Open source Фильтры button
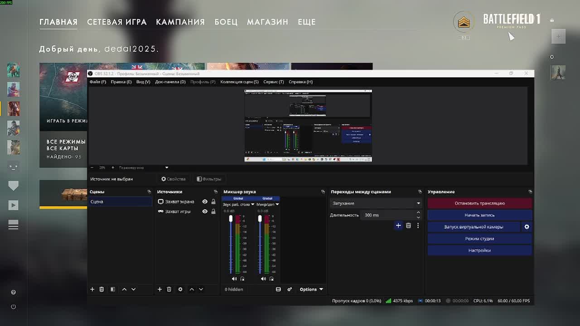580x326 pixels. click(209, 179)
